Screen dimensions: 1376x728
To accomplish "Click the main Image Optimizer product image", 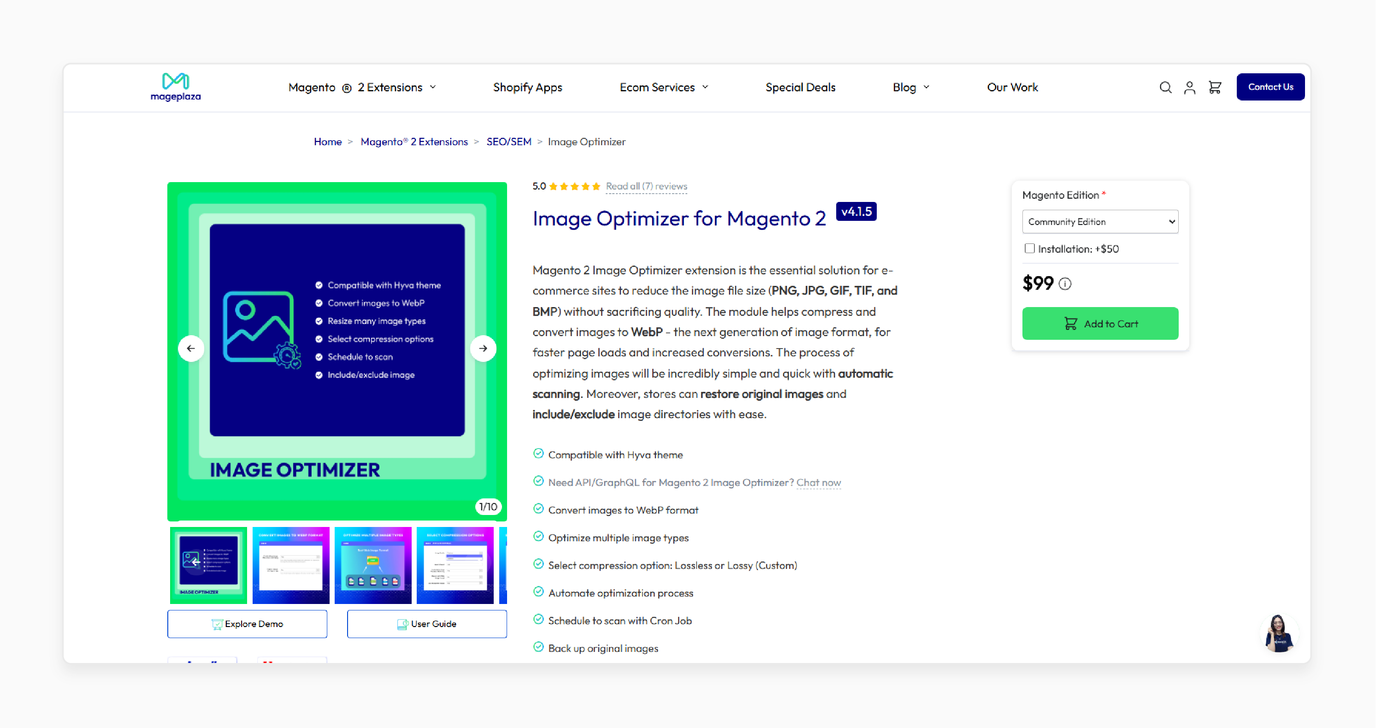I will tap(337, 351).
